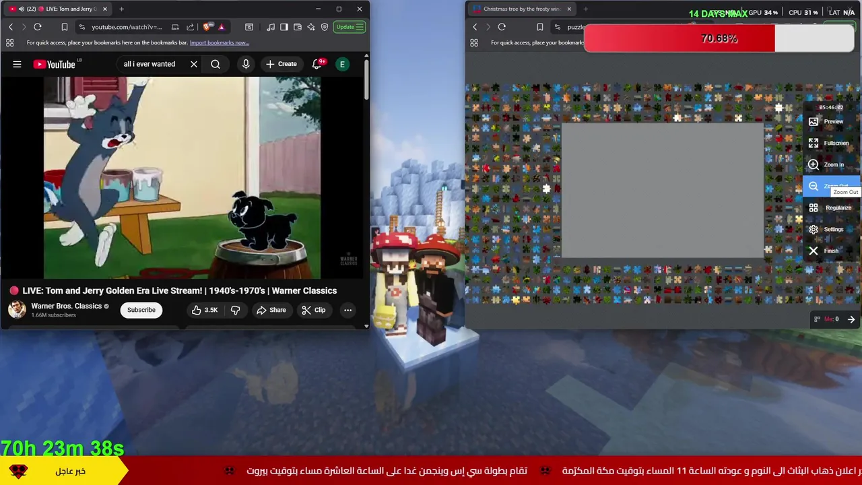Close the Christmas tree puzzle tab
The image size is (862, 485).
tap(569, 9)
